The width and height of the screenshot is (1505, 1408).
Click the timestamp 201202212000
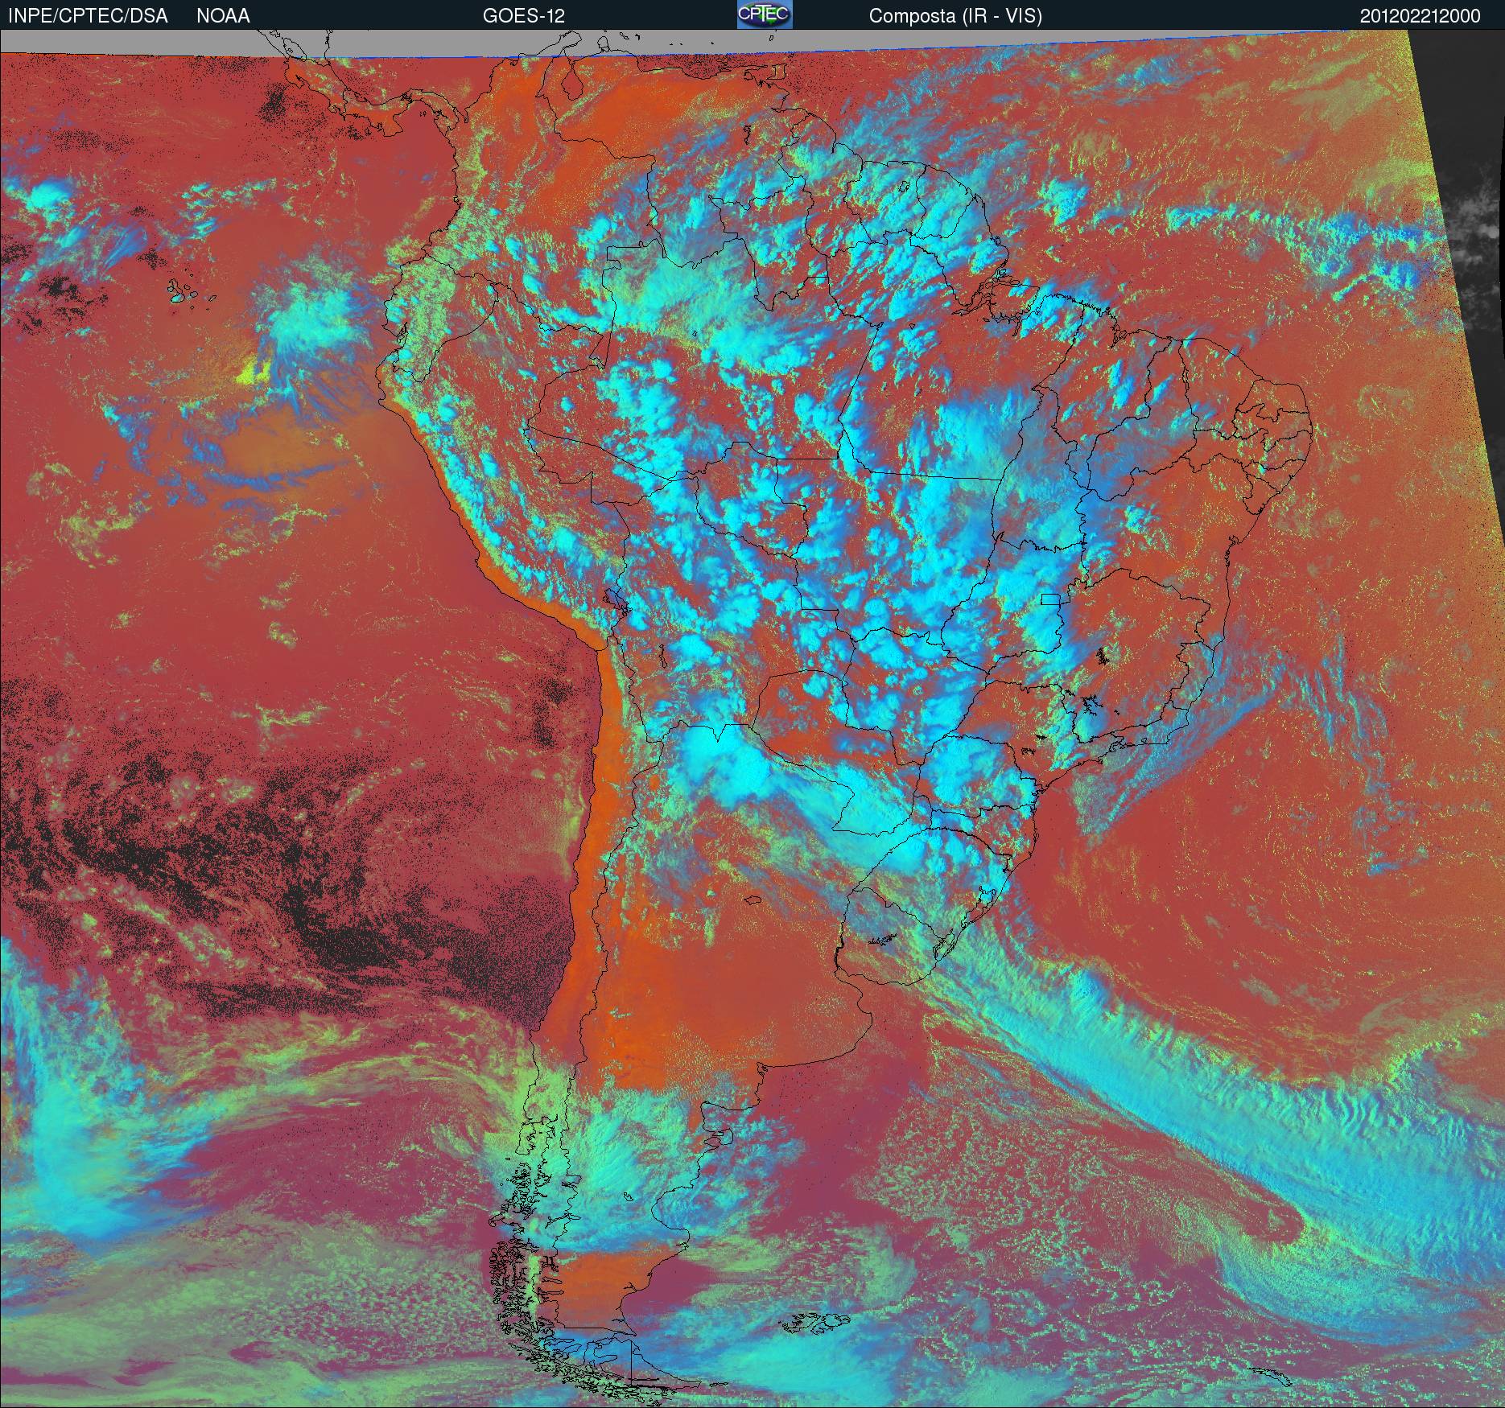click(x=1420, y=16)
